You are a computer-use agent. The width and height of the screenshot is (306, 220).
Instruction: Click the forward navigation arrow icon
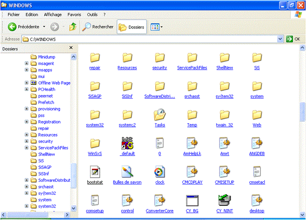[x=55, y=27]
